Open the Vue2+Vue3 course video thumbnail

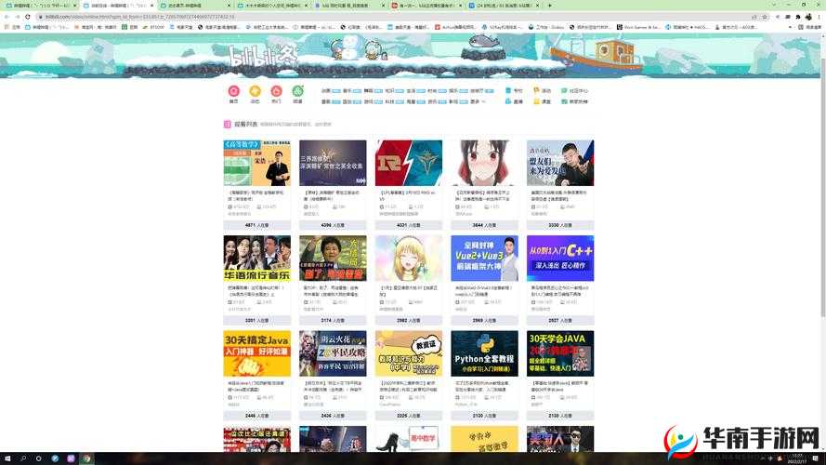coord(484,258)
